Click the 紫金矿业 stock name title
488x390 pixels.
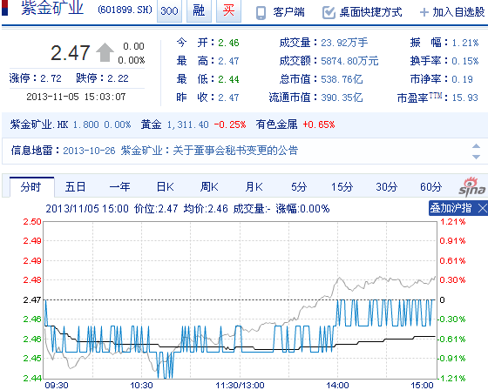52,8
